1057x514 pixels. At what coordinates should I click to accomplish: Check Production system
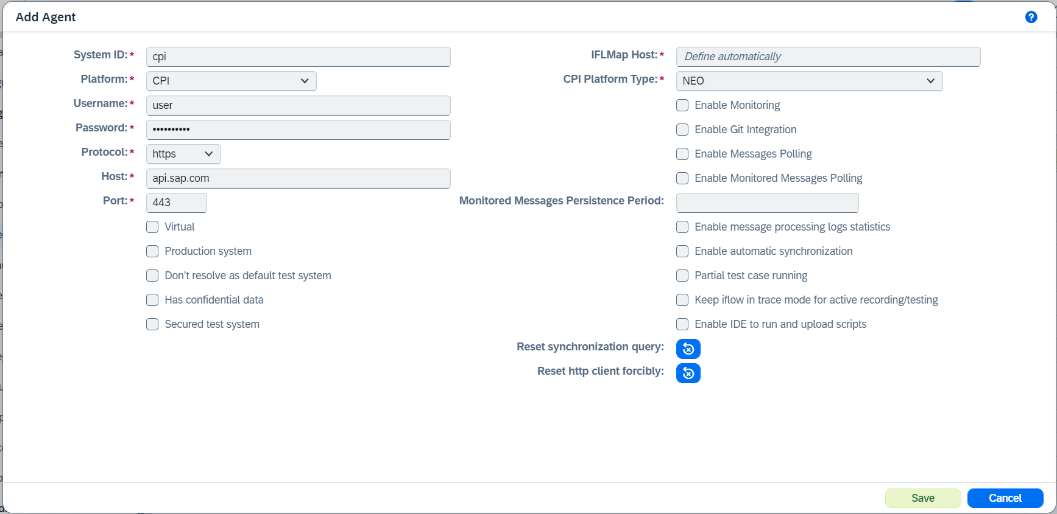[x=152, y=251]
